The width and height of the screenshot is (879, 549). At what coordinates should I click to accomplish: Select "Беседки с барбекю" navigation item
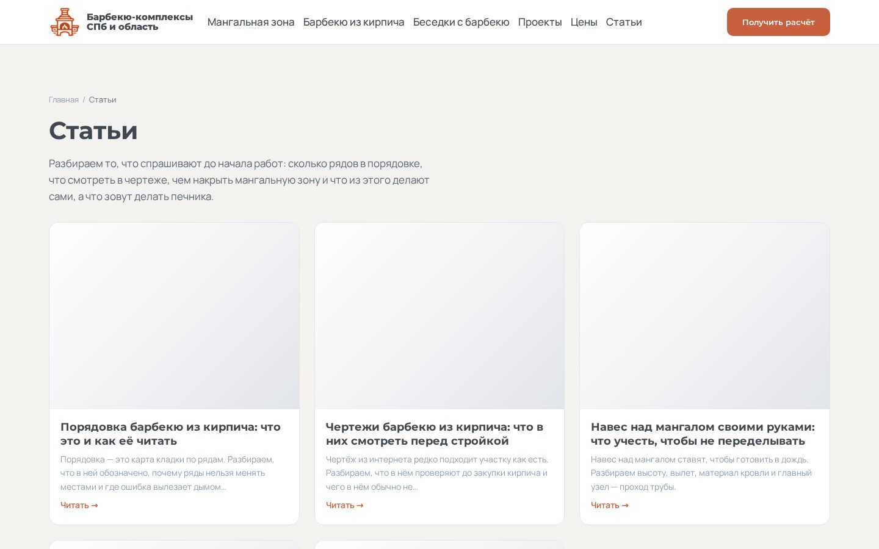(461, 22)
